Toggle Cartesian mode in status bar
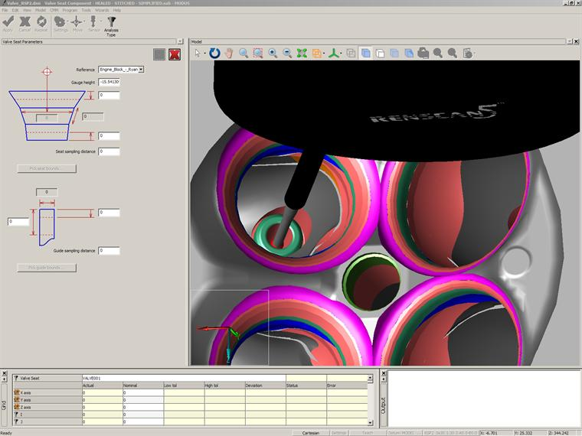 (x=310, y=432)
